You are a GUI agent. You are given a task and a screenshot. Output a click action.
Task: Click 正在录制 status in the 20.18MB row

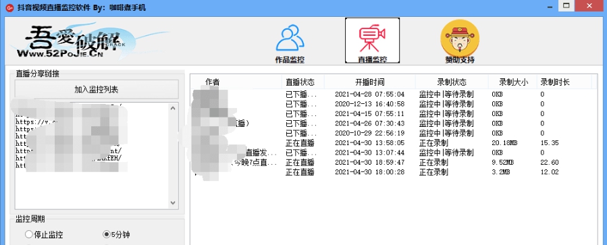pos(433,143)
